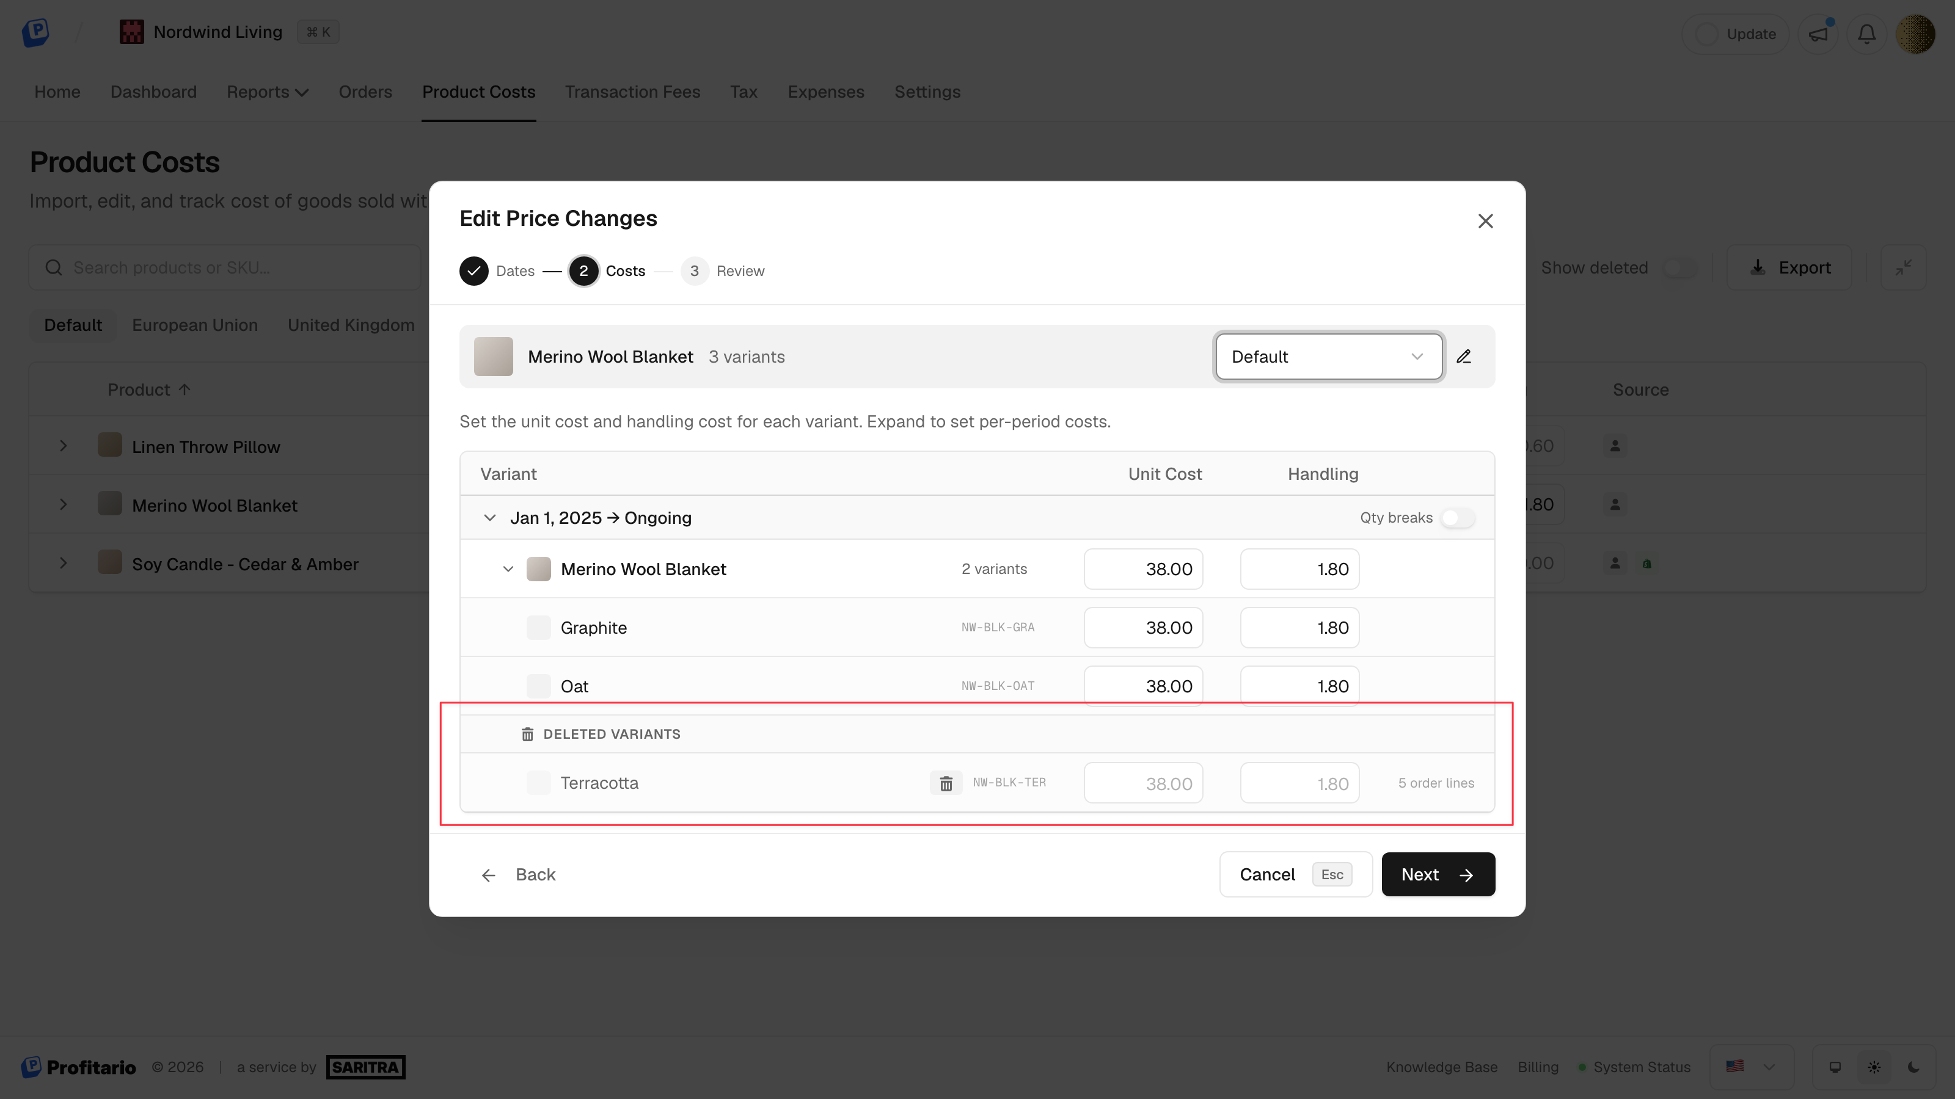
Task: Collapse the Merino Wool Blanket variants group
Action: (508, 569)
